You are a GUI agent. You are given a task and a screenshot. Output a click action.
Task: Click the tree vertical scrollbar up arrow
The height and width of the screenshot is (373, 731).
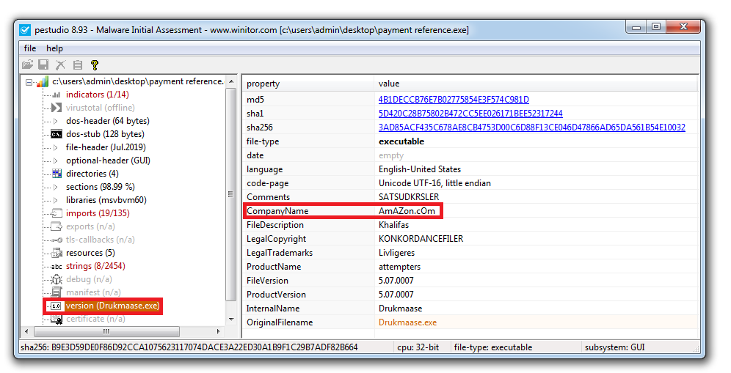[x=230, y=82]
